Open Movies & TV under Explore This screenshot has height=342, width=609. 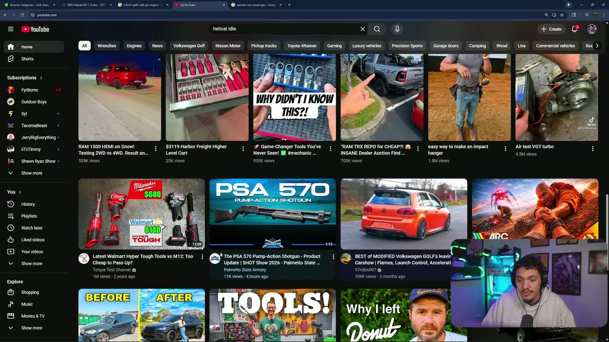(x=34, y=316)
